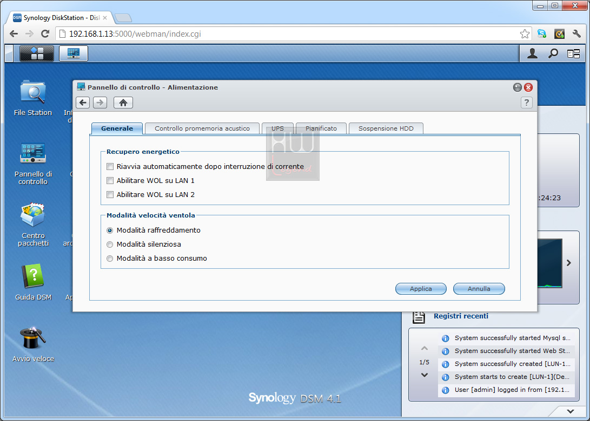Launch Avvio veloce wizard icon
Image resolution: width=590 pixels, height=421 pixels.
(33, 344)
